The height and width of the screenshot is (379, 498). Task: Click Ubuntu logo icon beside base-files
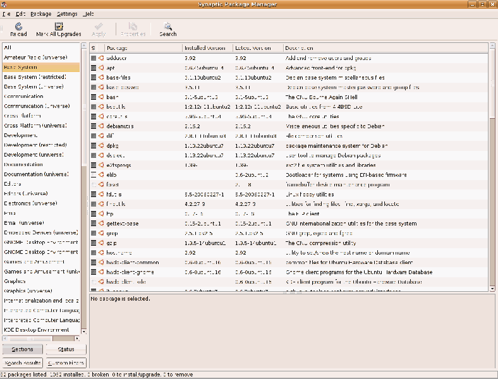tap(101, 78)
